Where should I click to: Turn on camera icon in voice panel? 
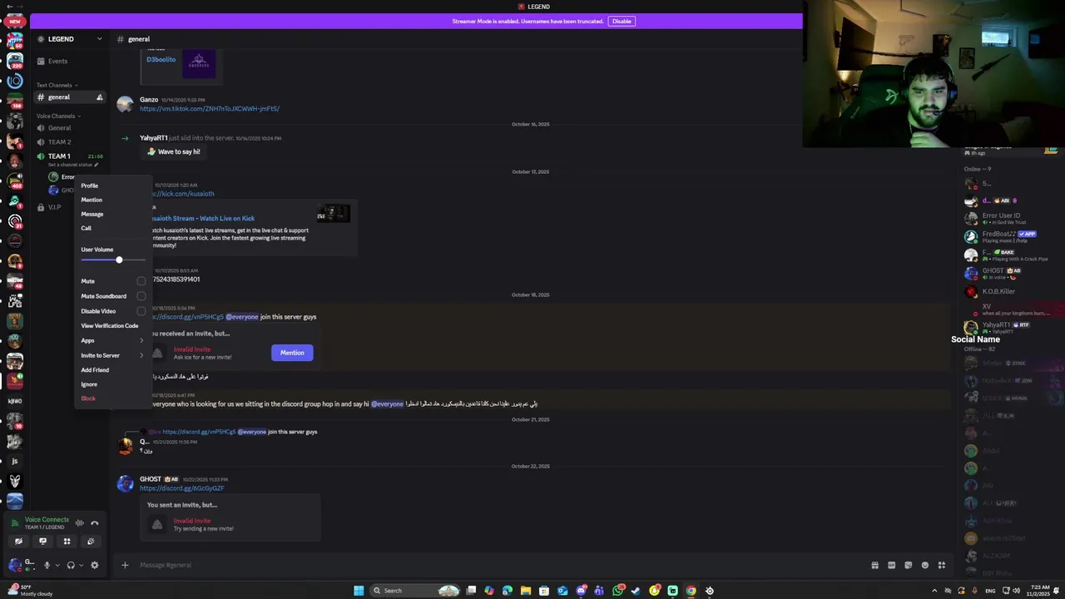point(19,542)
